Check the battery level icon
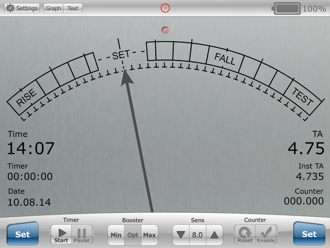Screen dimensions: 330x248 [x=288, y=8]
